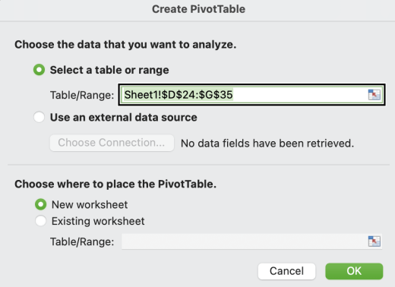Click the upper 'Table/Range:' label beside the range field

tap(82, 95)
